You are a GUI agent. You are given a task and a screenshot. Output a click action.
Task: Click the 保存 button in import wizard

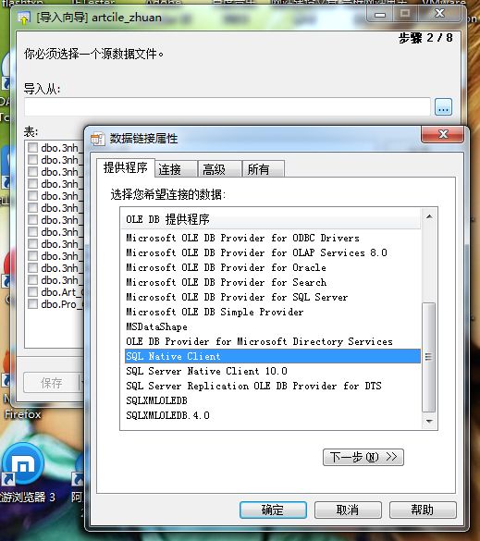coord(52,382)
